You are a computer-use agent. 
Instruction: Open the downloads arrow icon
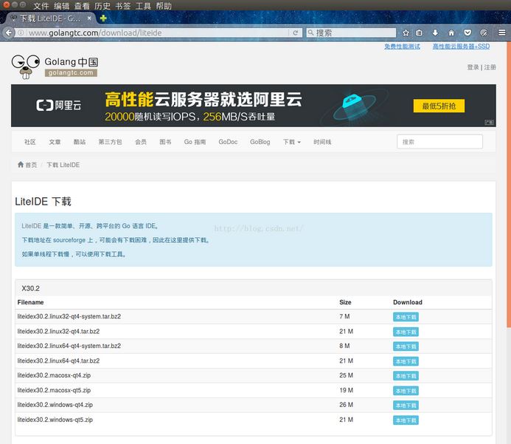pos(435,33)
